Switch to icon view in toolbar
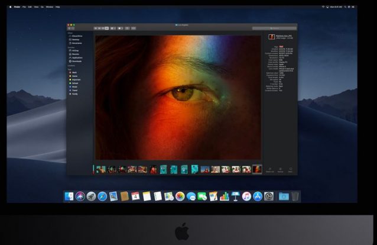 (96, 28)
